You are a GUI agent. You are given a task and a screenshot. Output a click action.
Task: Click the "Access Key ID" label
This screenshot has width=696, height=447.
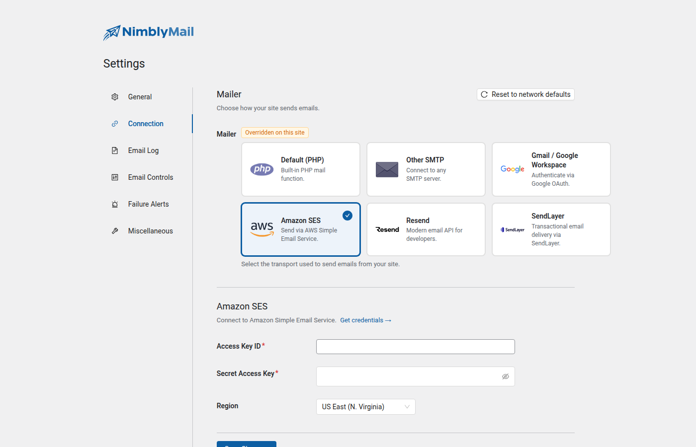pos(239,346)
